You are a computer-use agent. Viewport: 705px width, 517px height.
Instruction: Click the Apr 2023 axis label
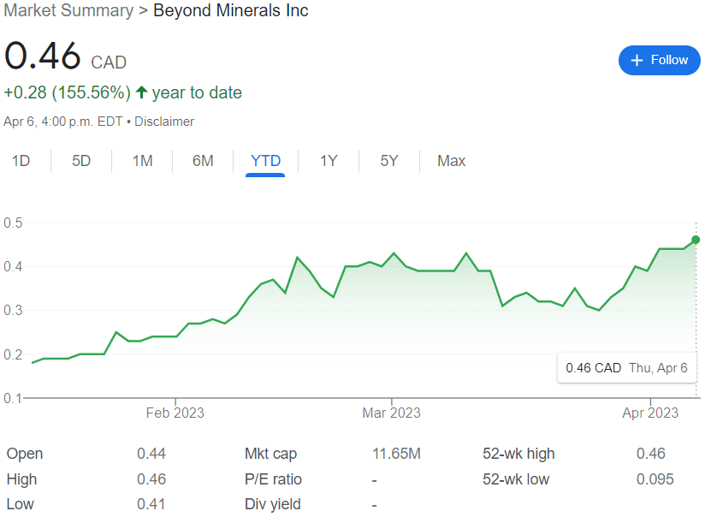click(650, 413)
